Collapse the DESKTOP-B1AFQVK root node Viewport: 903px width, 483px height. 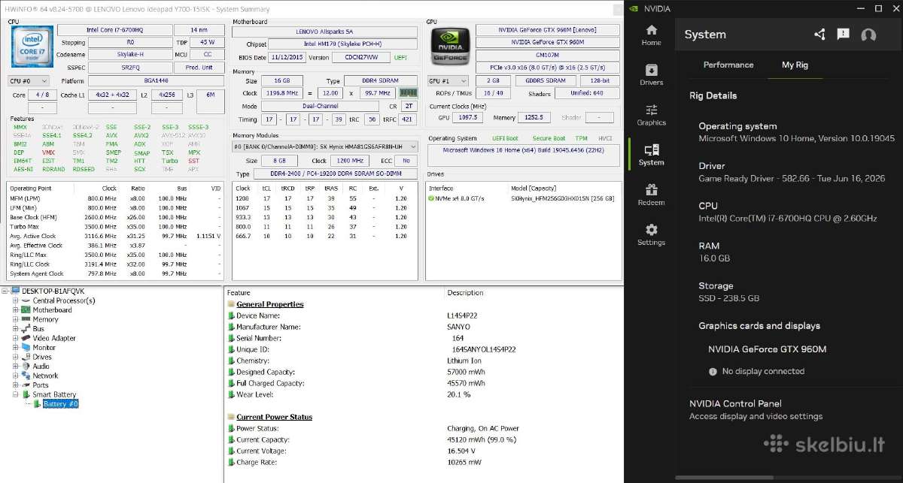click(x=6, y=291)
